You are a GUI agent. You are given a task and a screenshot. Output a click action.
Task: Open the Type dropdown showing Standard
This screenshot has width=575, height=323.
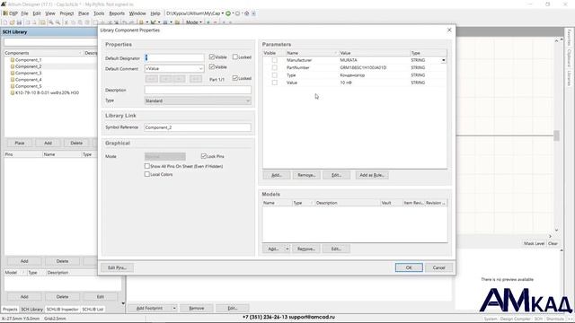(x=248, y=100)
